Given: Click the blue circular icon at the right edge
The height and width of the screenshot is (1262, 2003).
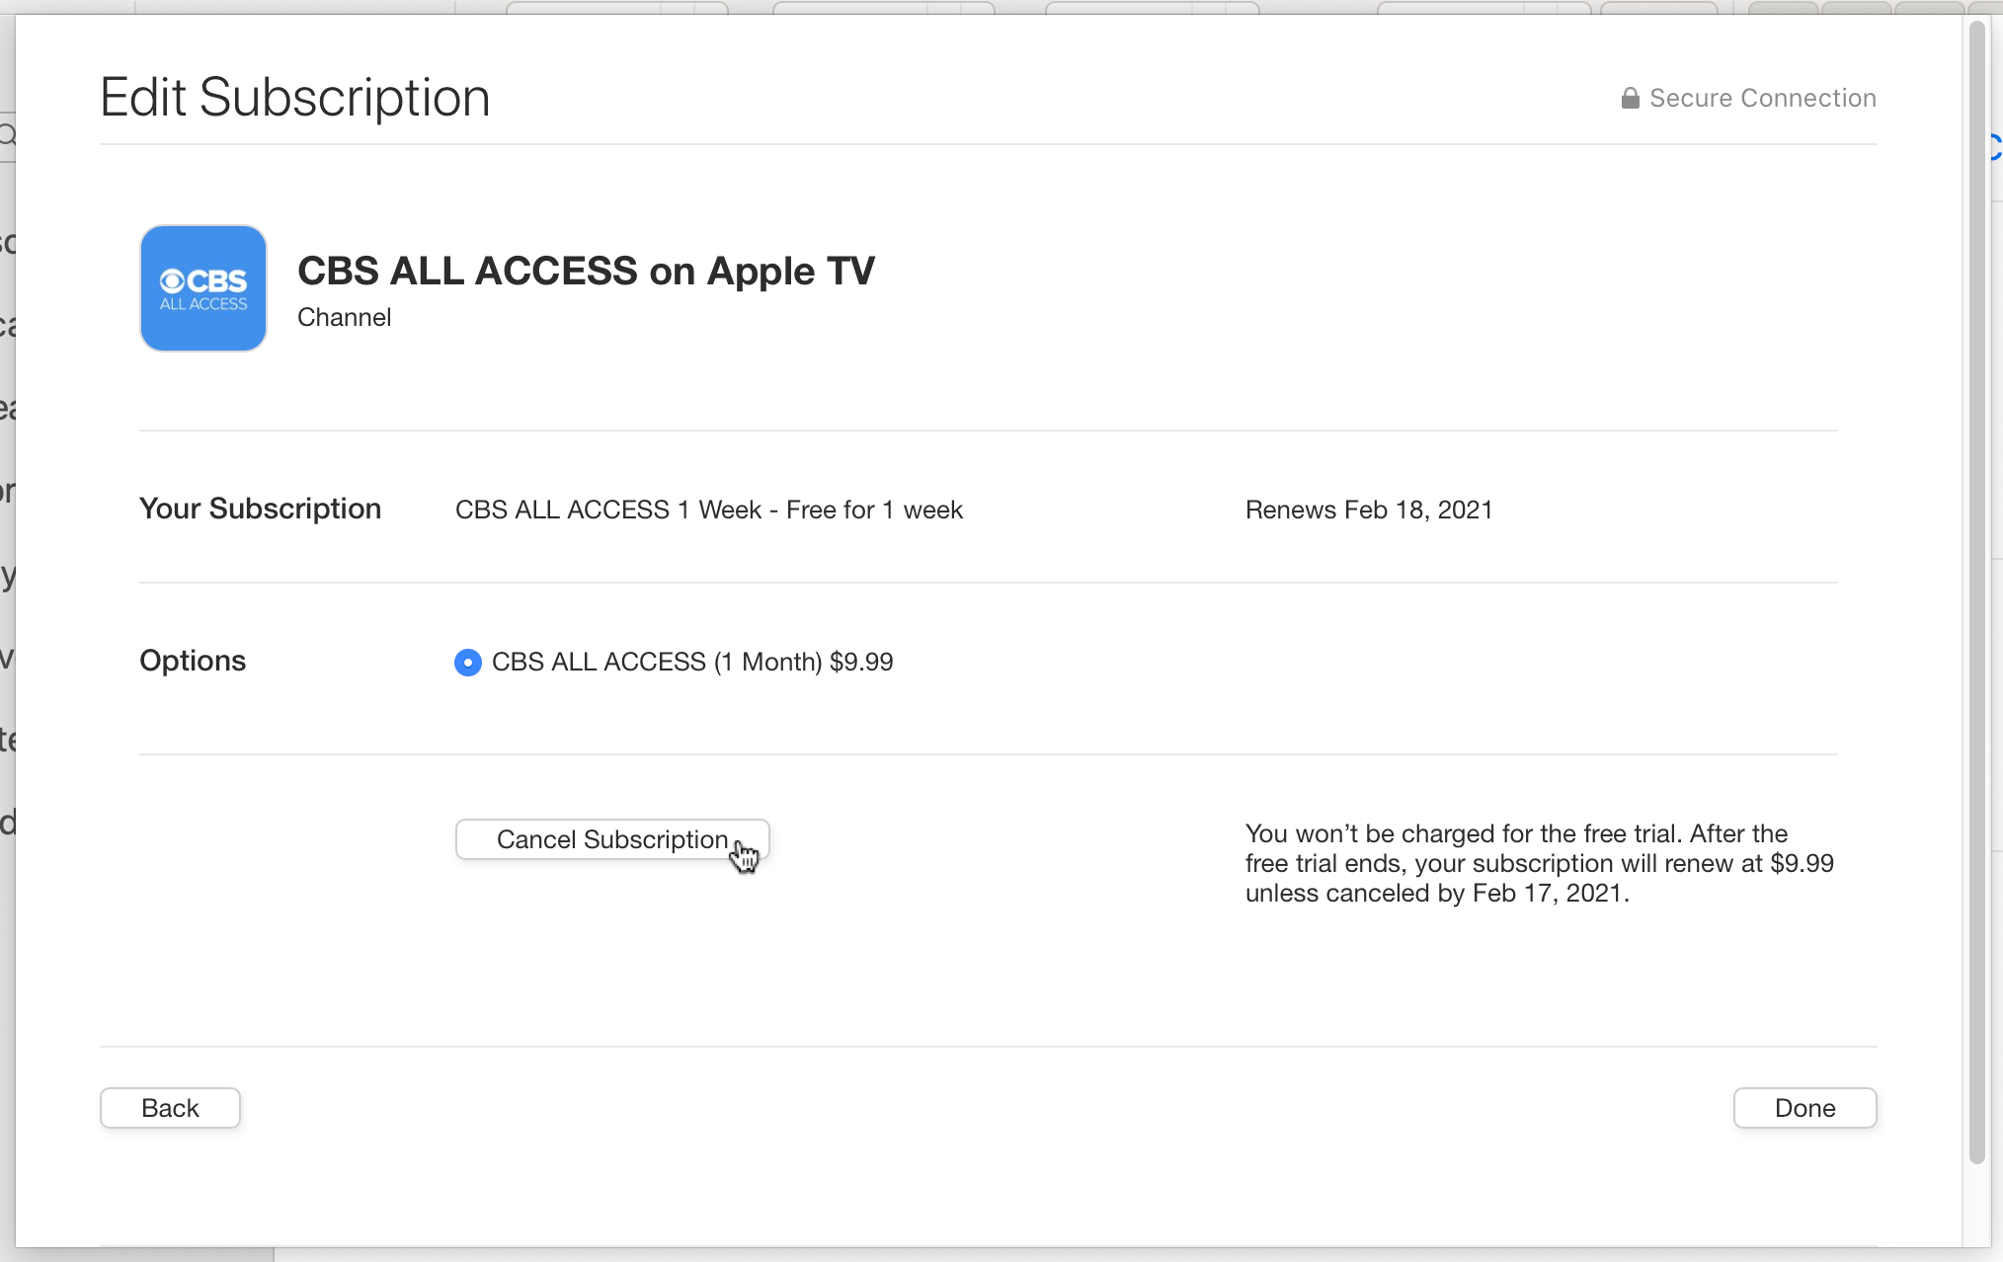Looking at the screenshot, I should point(1995,148).
